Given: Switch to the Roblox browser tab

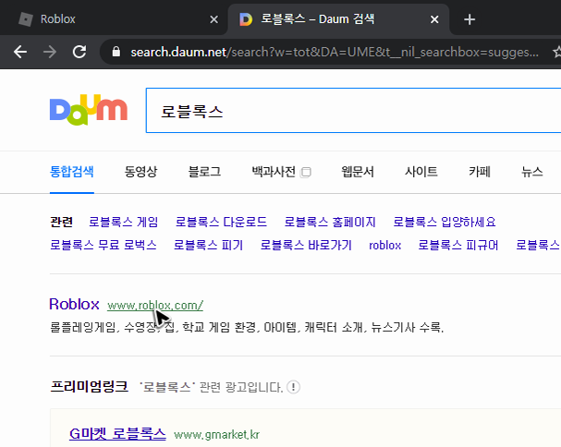Looking at the screenshot, I should tap(114, 19).
